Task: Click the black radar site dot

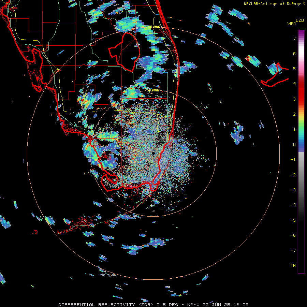Action: pos(153,153)
